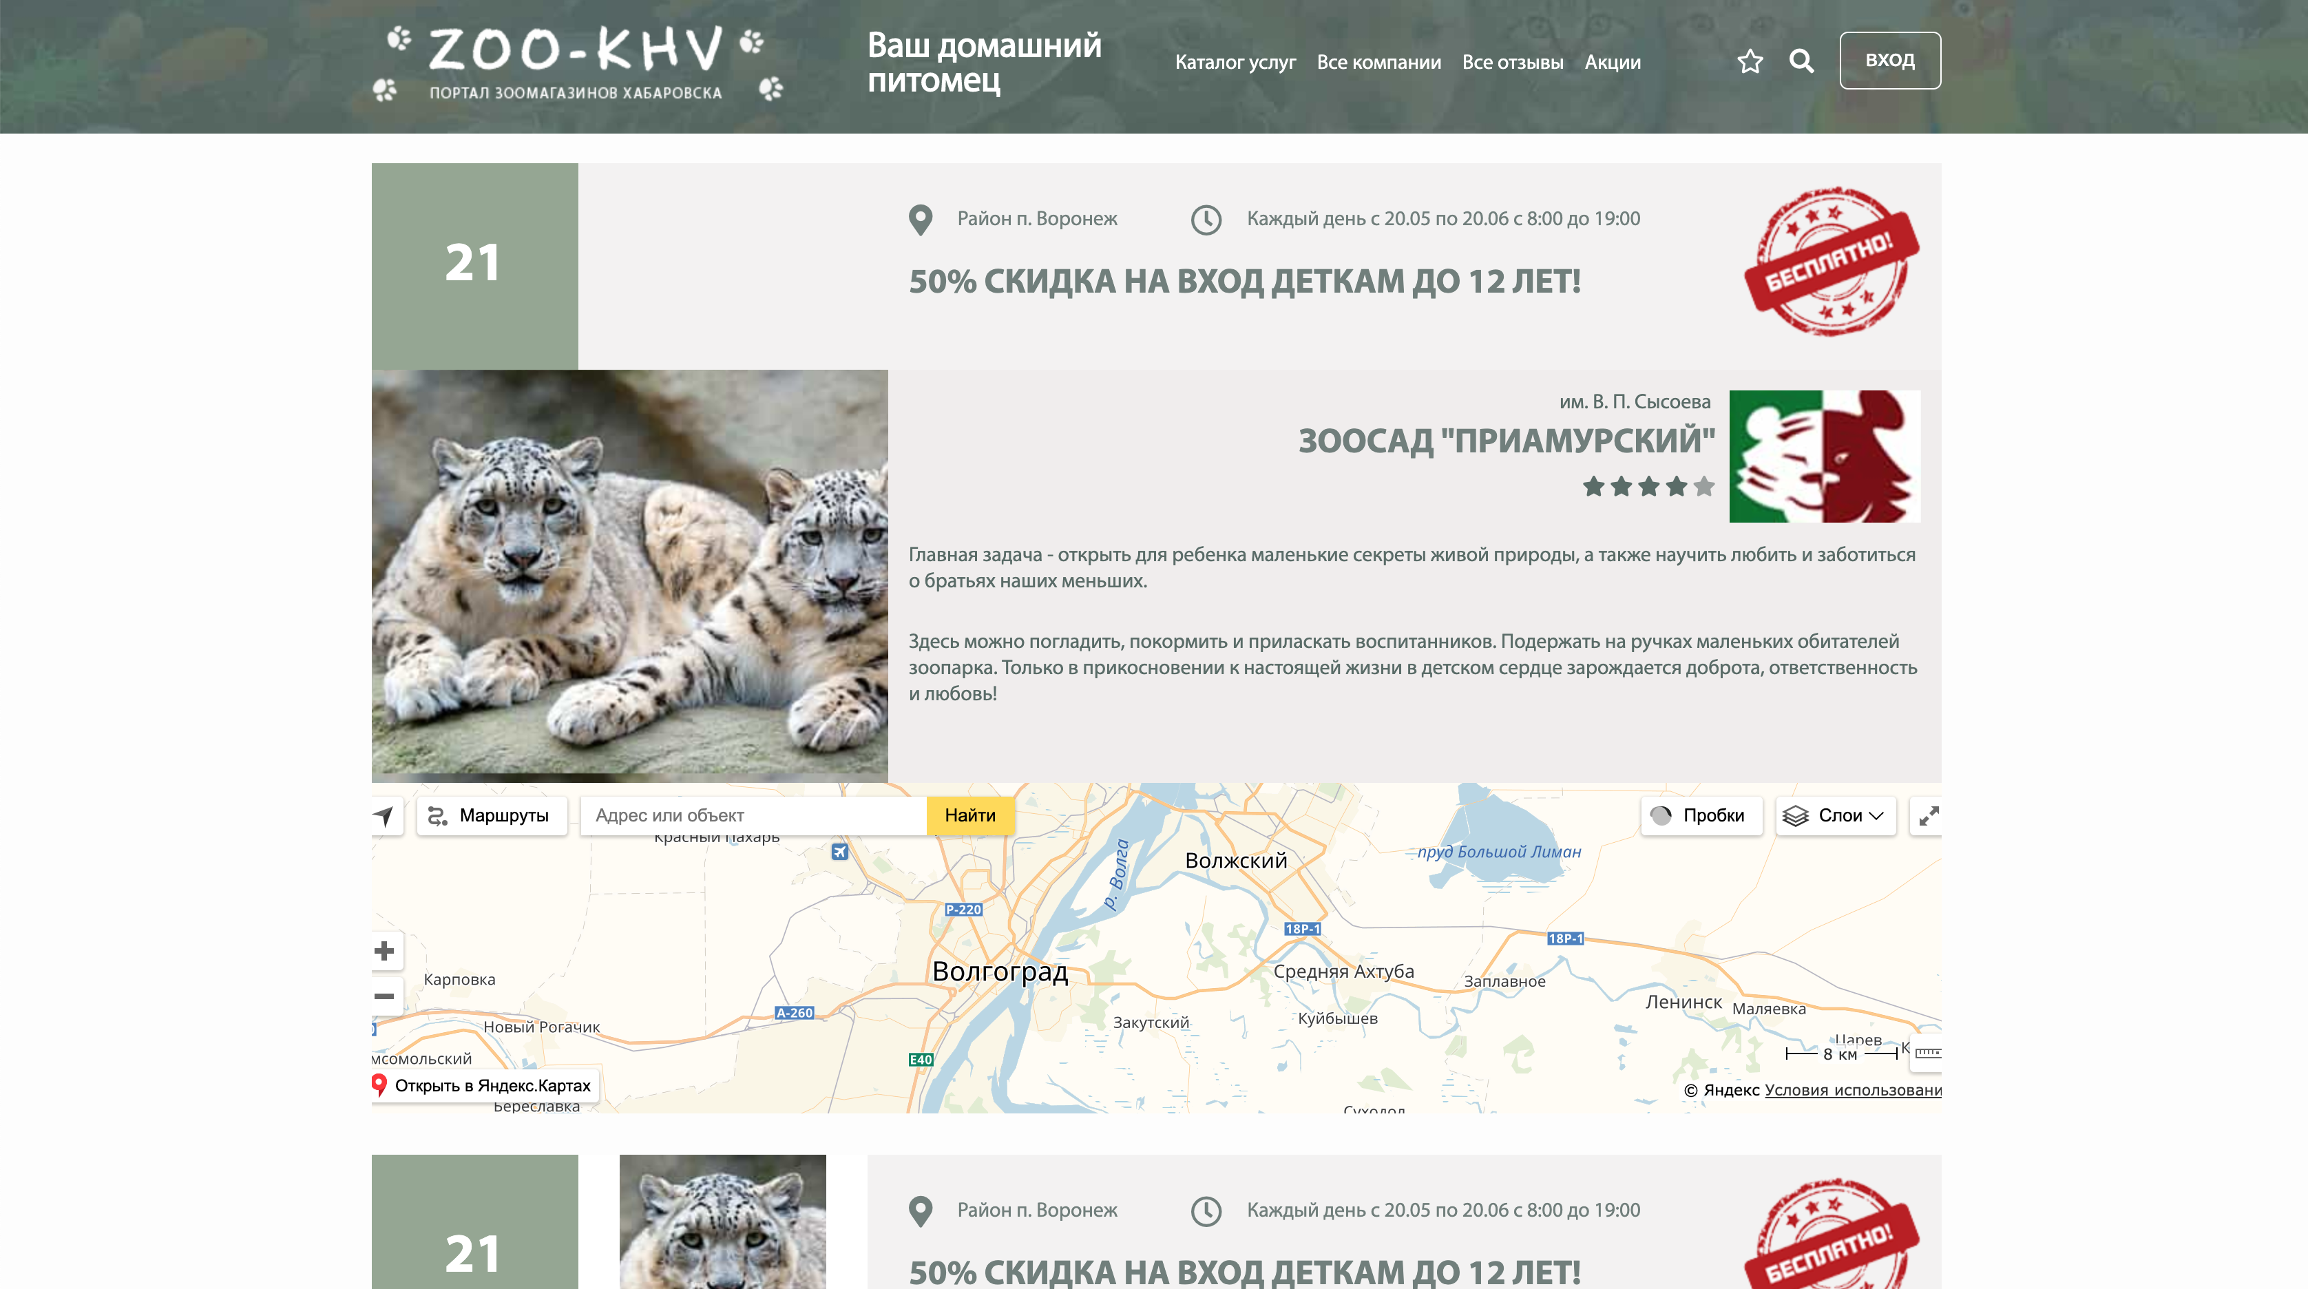Toggle Пробки traffic layer on the map
The image size is (2308, 1289).
(1701, 815)
